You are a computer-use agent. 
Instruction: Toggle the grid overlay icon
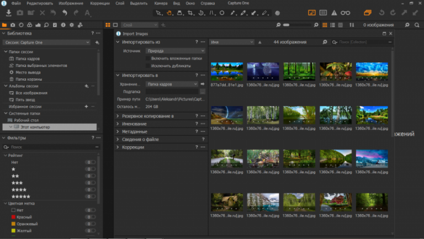point(323,13)
